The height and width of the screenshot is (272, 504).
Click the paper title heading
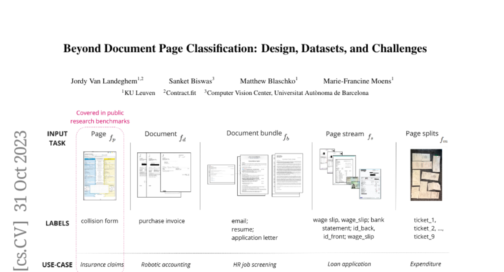pyautogui.click(x=245, y=49)
